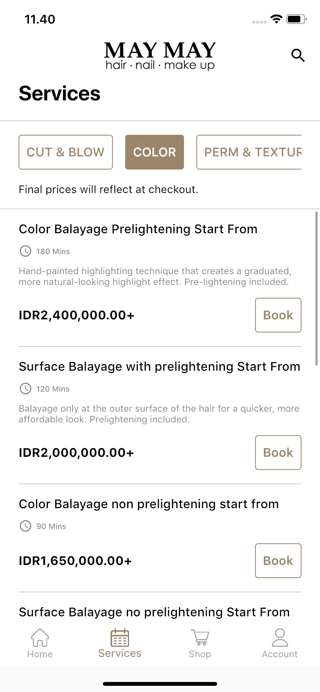Switch to the CUT & BLOW category

[x=66, y=152]
